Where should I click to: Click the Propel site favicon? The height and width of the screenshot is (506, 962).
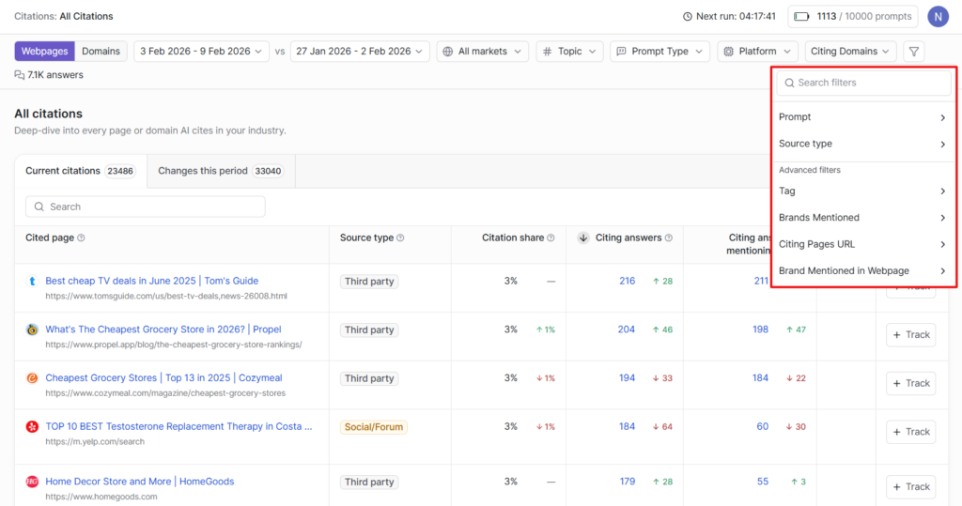[x=32, y=330]
